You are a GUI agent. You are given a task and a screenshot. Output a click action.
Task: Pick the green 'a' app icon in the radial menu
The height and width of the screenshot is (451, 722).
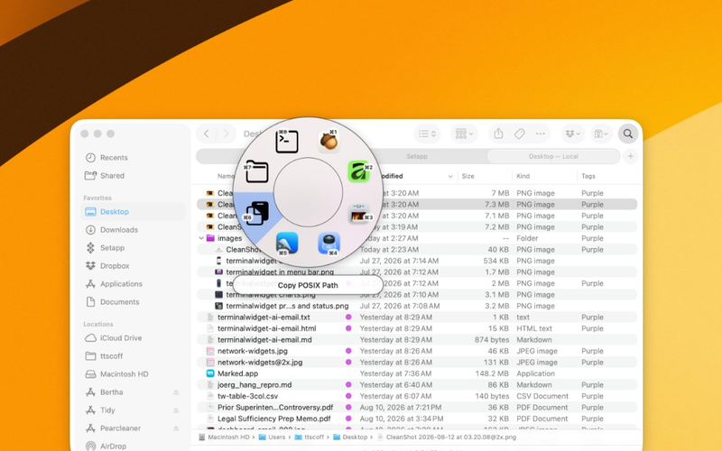tap(359, 172)
